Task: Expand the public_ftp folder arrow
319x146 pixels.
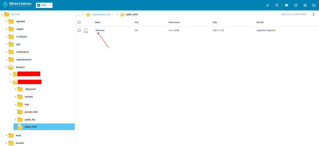Action: tap(16, 120)
